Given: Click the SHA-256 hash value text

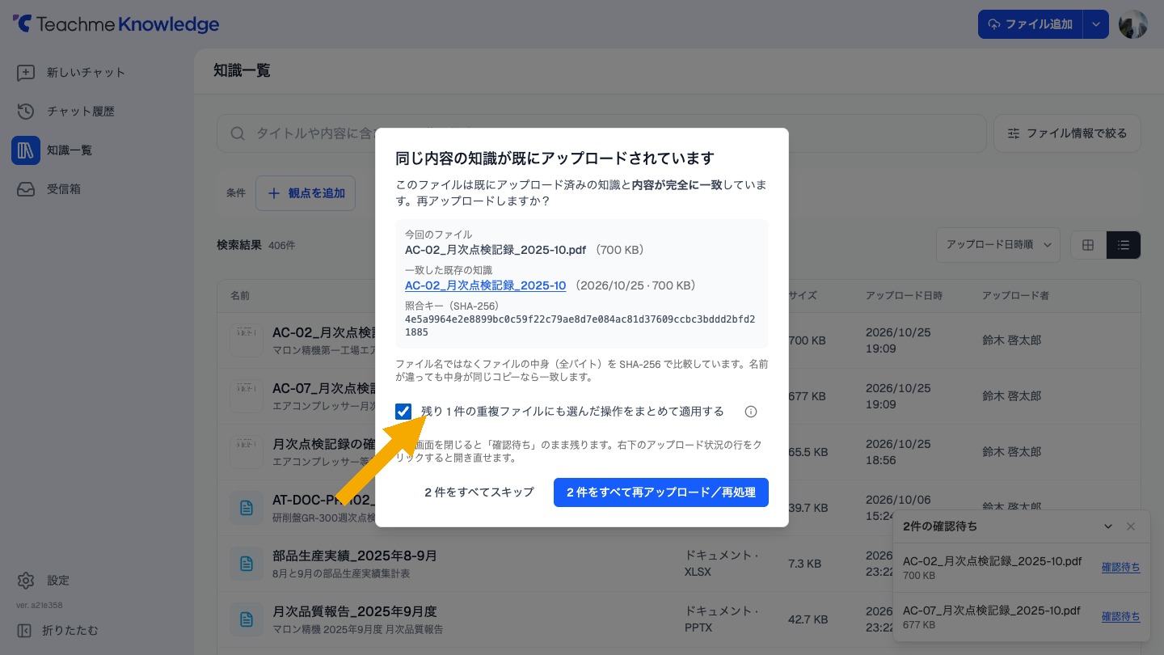Looking at the screenshot, I should (x=580, y=326).
